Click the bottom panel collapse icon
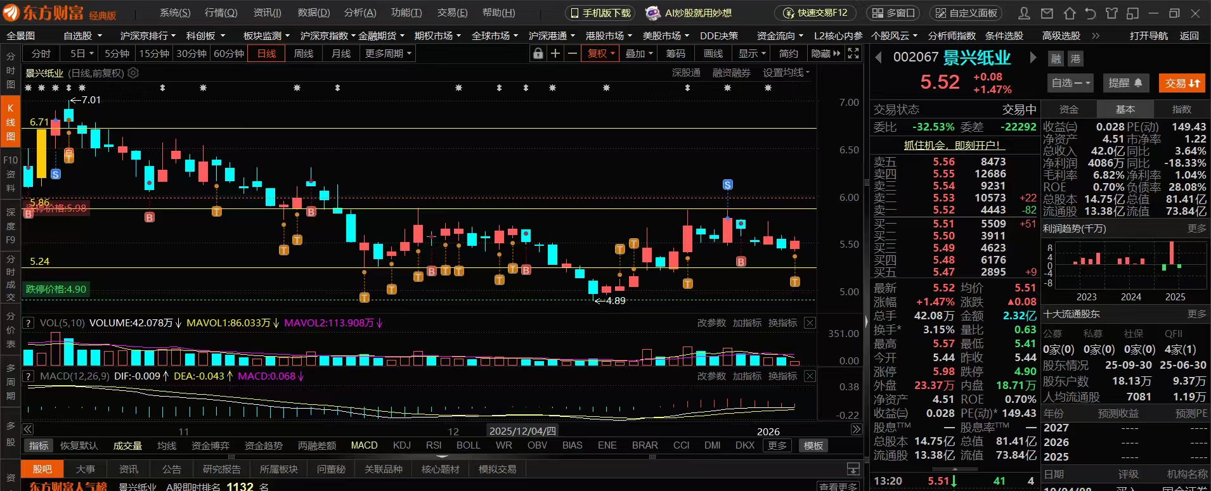Viewport: 1211px width, 491px height. [x=853, y=469]
